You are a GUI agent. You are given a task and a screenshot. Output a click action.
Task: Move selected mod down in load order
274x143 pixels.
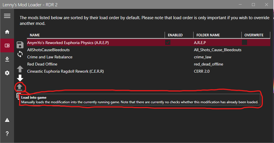coord(20,78)
